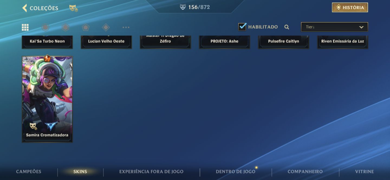Tap the mask icon beside 156/872 counter

[183, 7]
